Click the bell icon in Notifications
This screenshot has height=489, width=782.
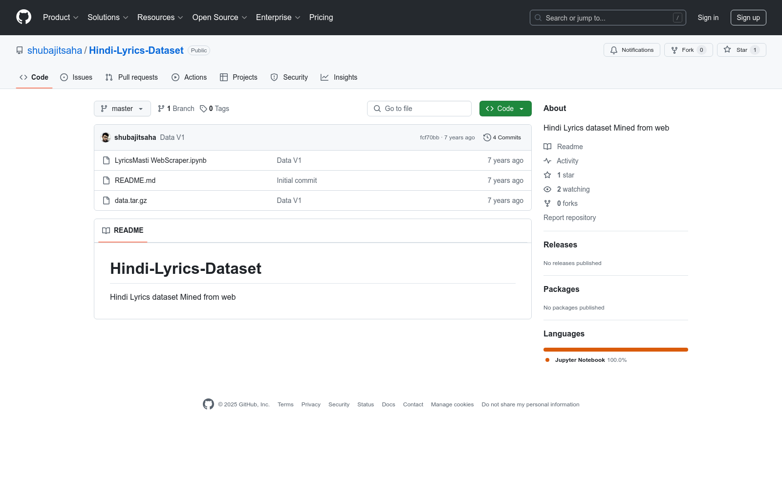pyautogui.click(x=614, y=50)
